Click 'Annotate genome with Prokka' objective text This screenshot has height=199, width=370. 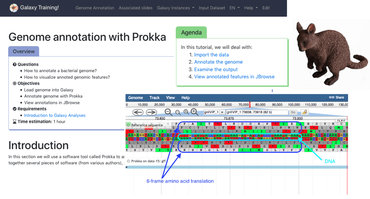pos(53,96)
